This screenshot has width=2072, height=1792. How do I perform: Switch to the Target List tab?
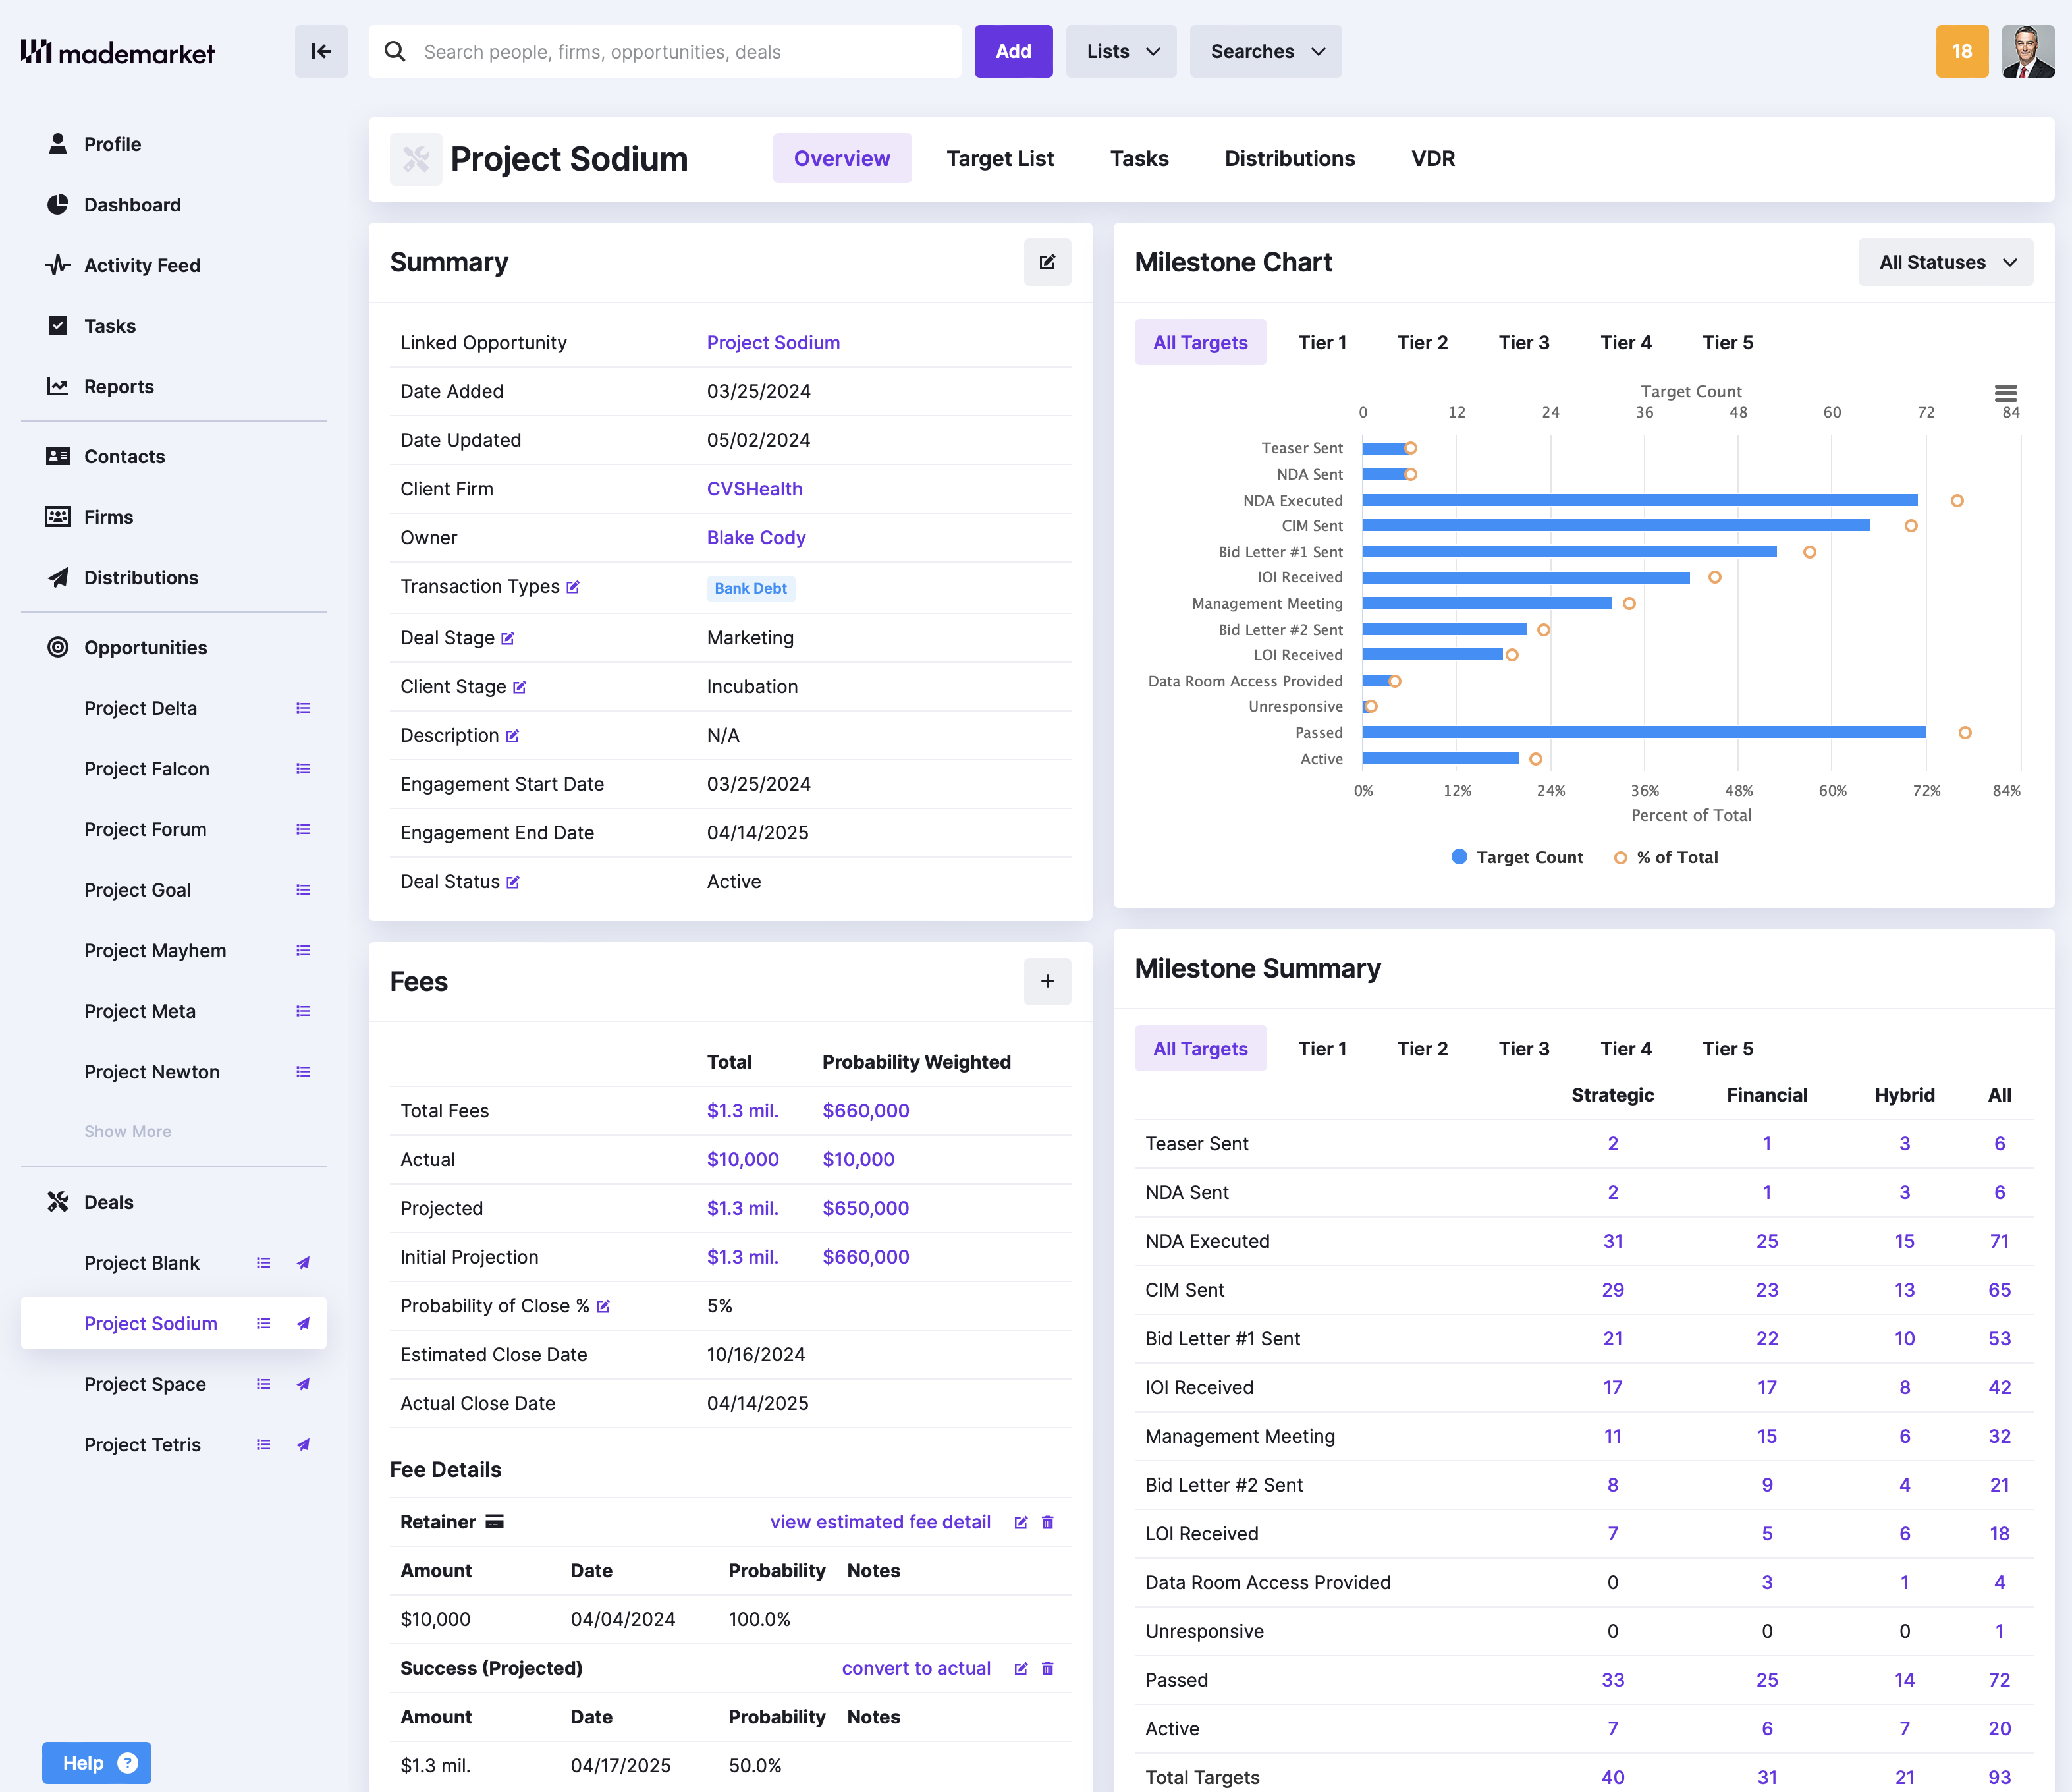click(x=1000, y=158)
